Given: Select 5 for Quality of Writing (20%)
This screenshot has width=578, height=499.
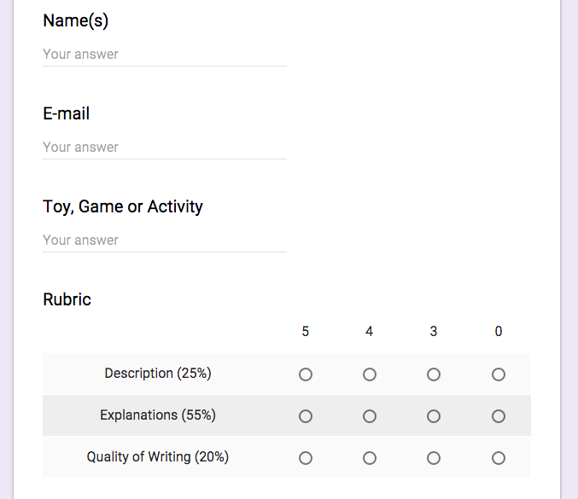Looking at the screenshot, I should [x=306, y=458].
